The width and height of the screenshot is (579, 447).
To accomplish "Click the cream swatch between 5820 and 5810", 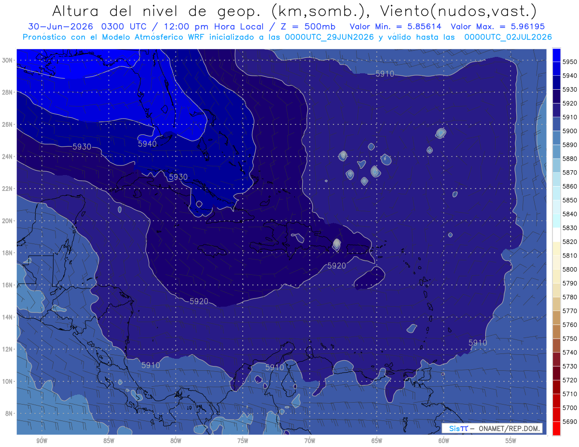I will tap(556, 248).
